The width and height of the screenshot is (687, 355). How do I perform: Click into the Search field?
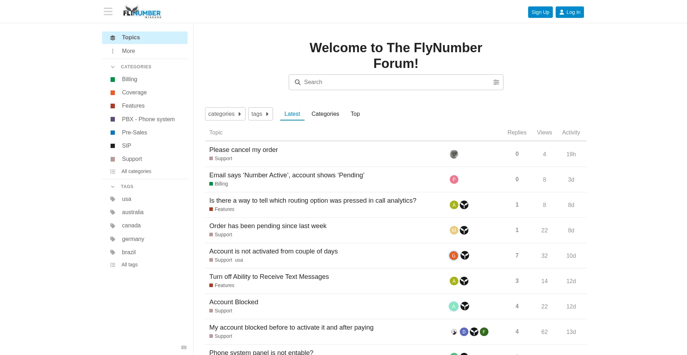(x=394, y=82)
